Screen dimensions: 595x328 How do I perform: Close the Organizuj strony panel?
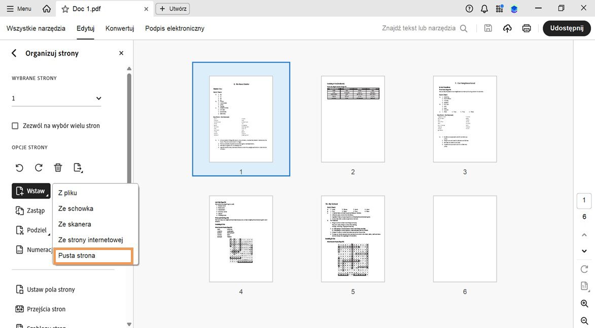pos(121,53)
